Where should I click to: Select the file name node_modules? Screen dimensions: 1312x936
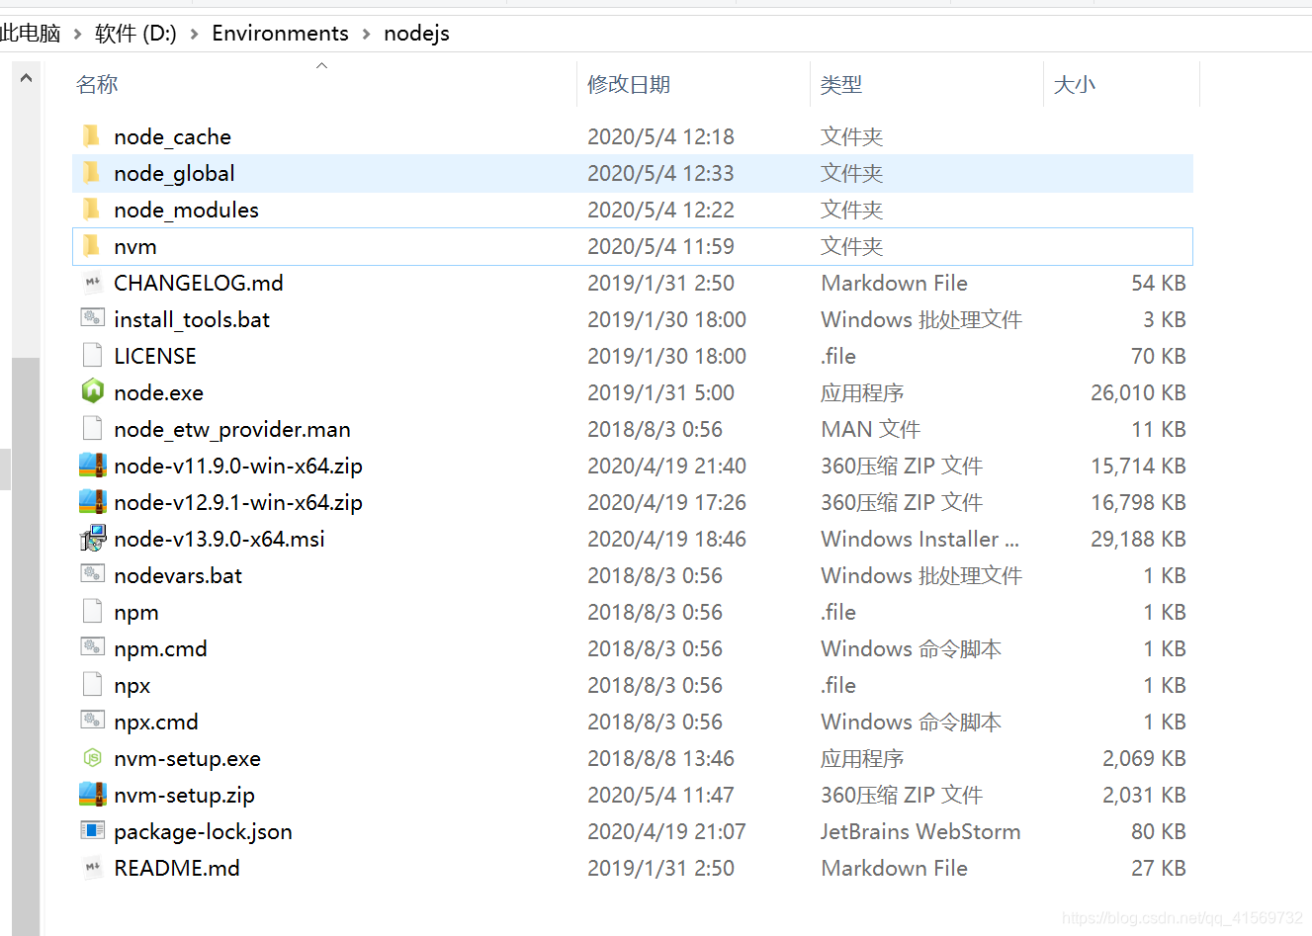click(186, 210)
